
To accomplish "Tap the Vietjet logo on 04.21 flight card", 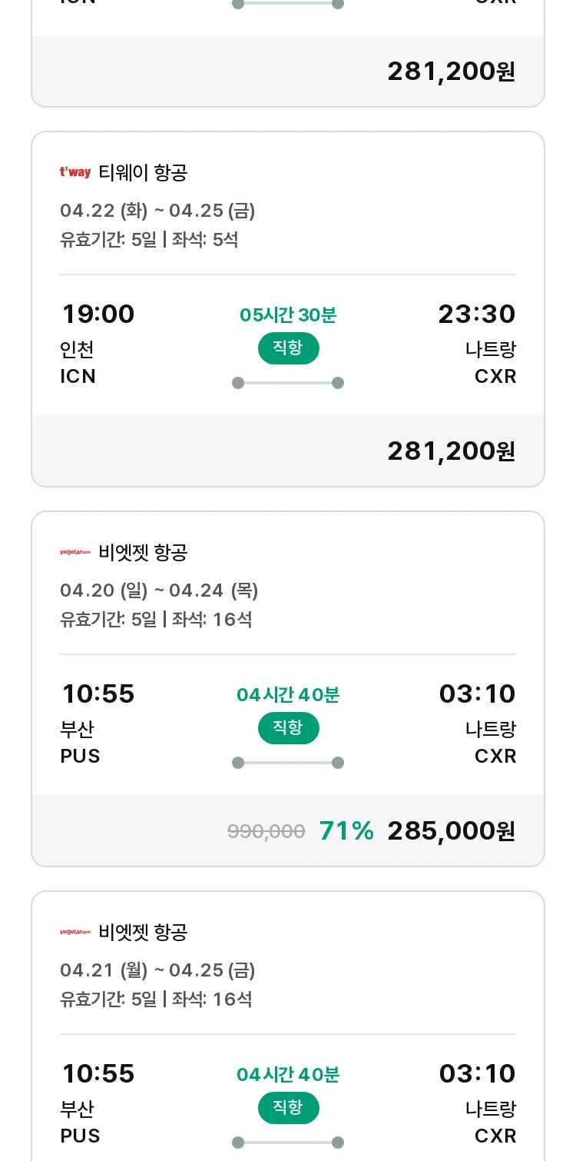I will tap(75, 932).
